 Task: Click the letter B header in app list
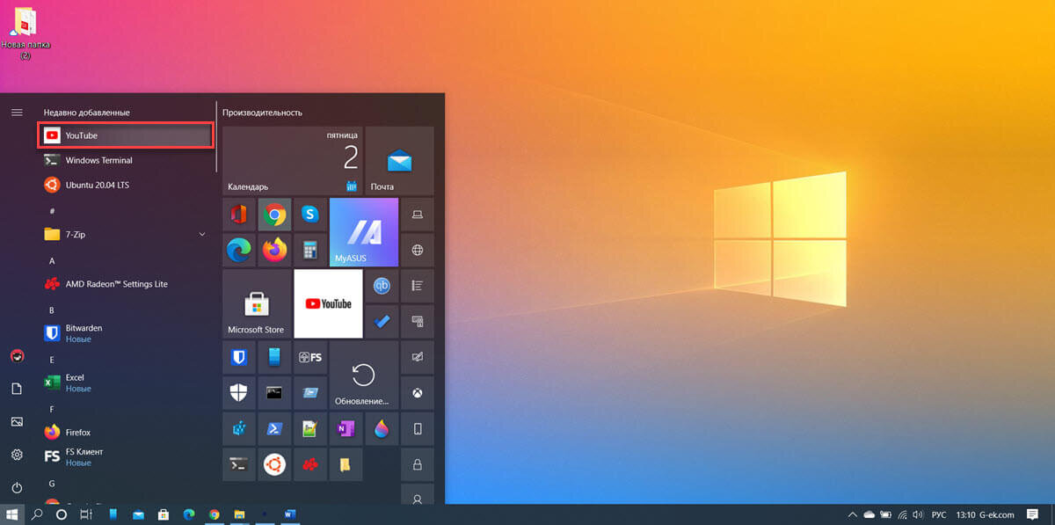click(x=52, y=310)
